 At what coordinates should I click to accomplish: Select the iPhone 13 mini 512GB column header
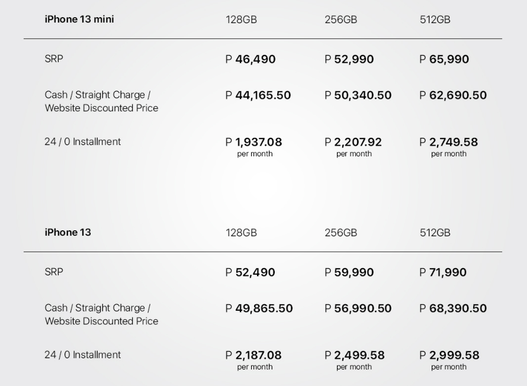tap(435, 20)
